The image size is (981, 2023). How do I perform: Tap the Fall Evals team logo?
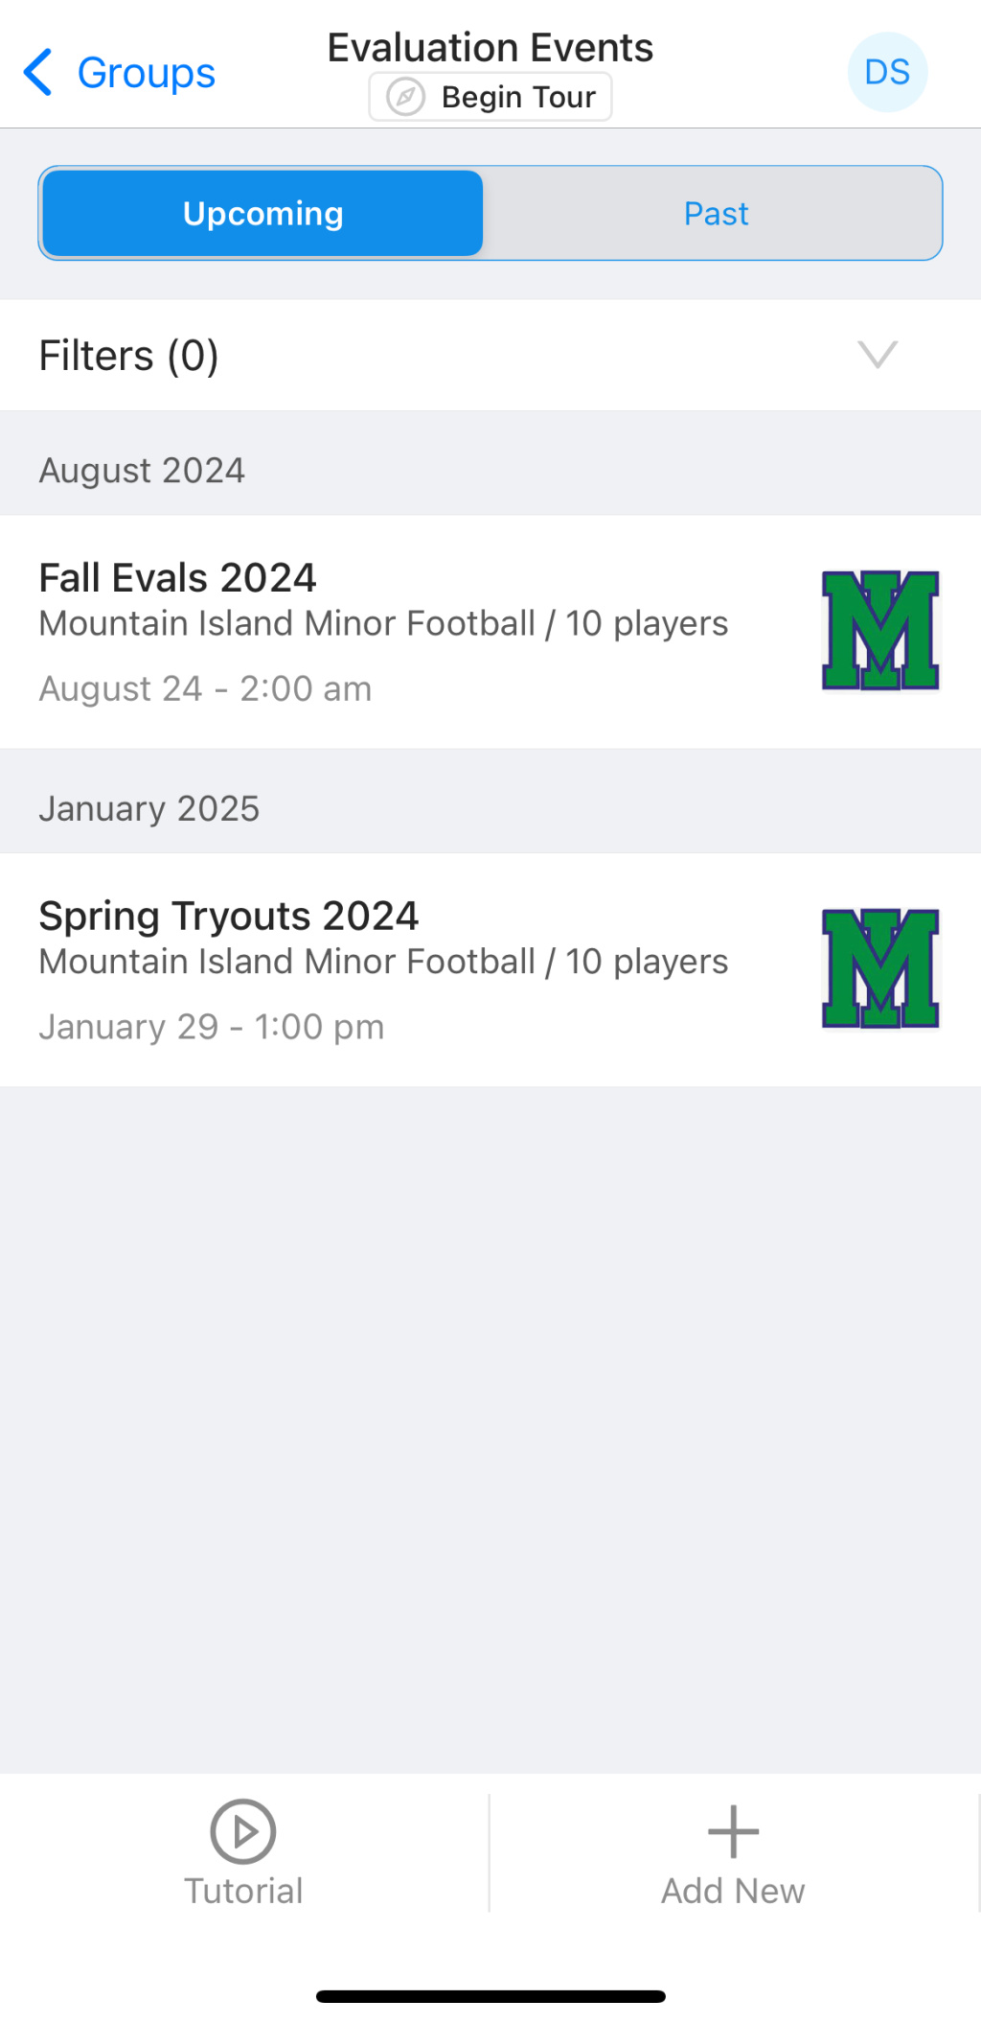click(880, 631)
